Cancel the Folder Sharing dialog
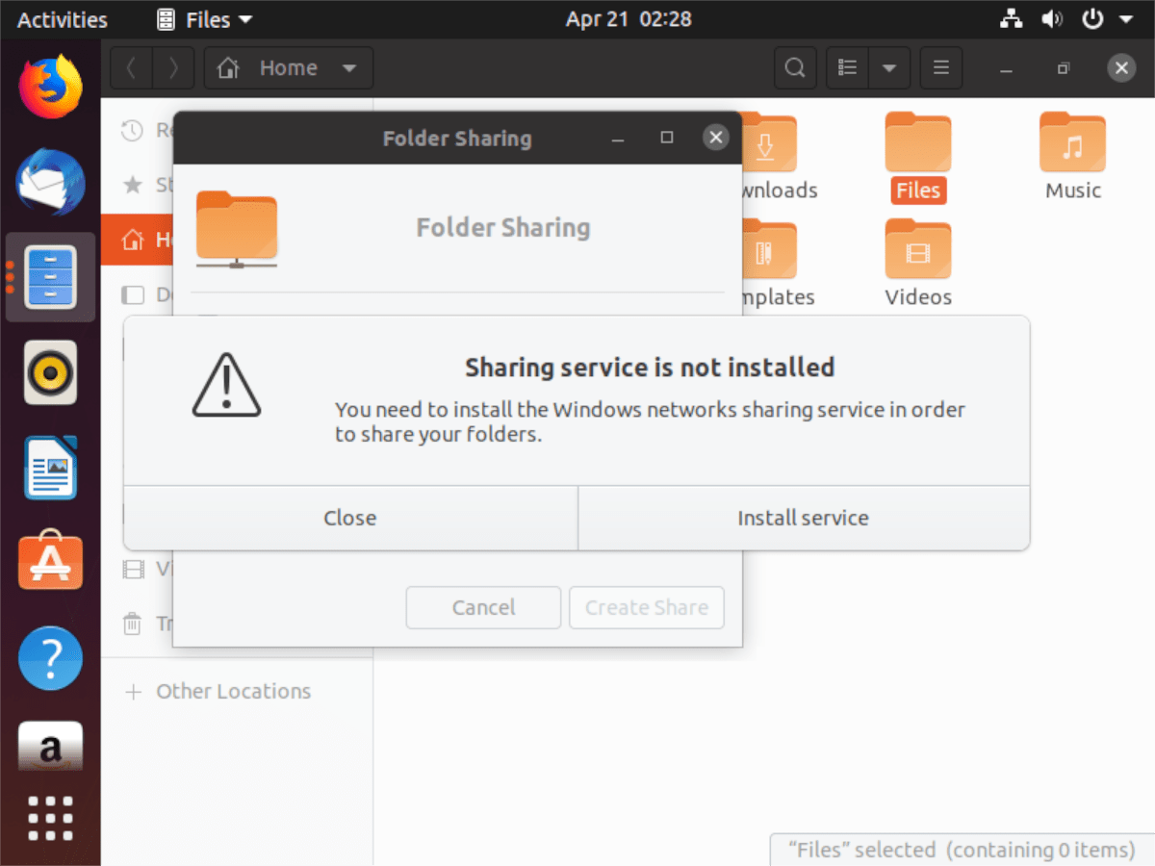1155x866 pixels. pyautogui.click(x=483, y=607)
